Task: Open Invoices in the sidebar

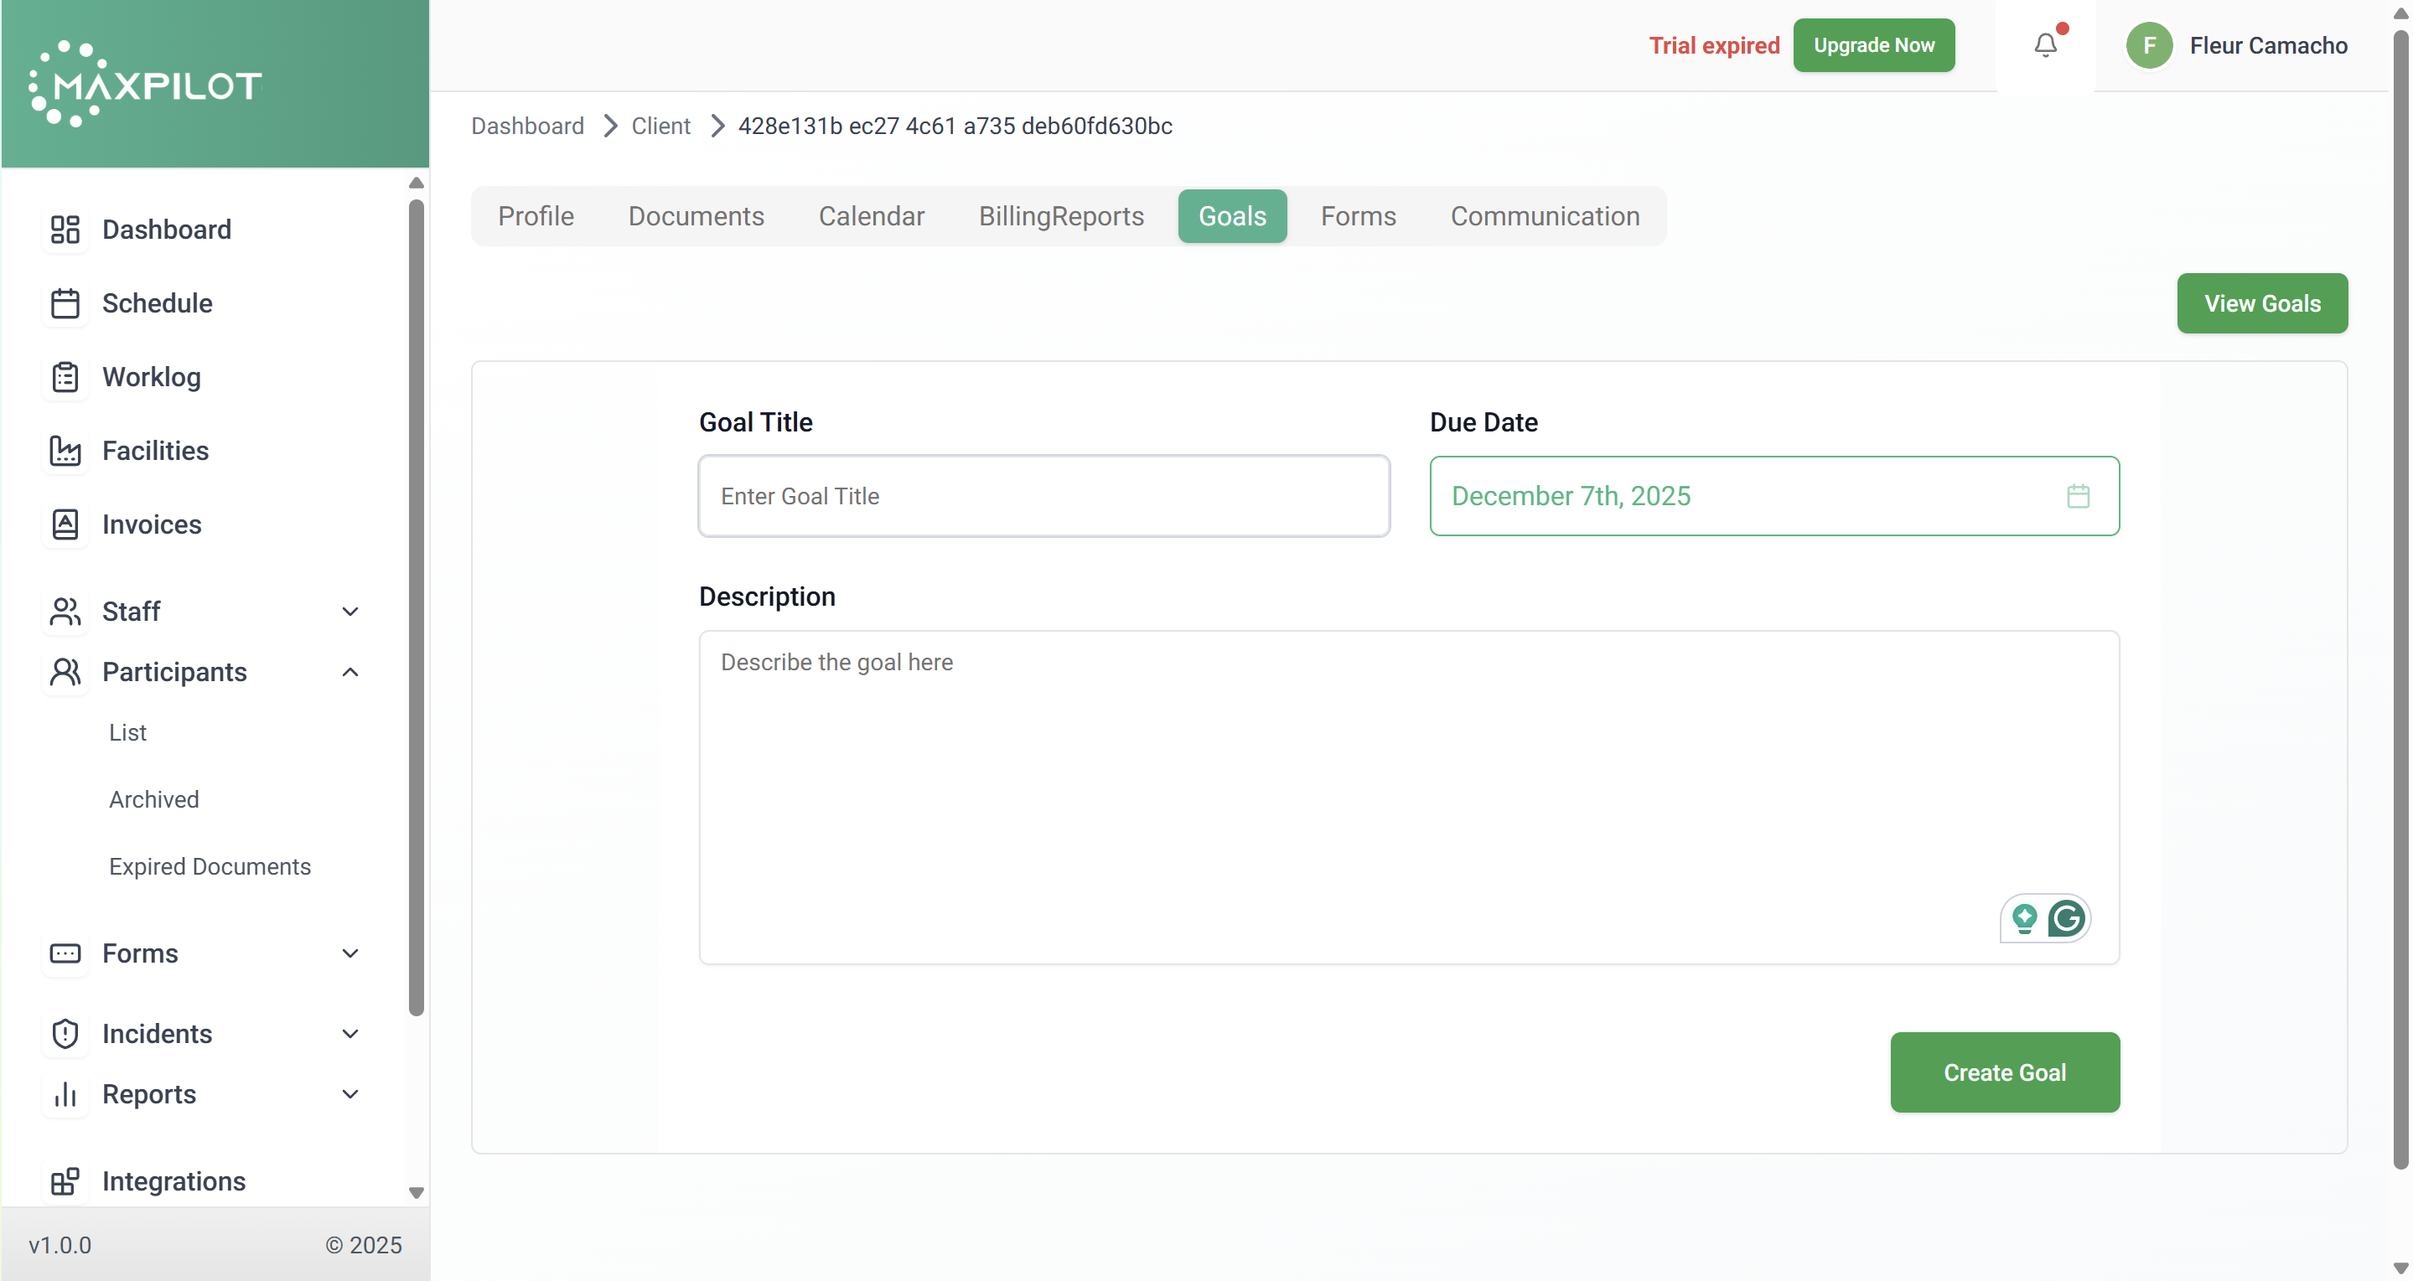Action: pyautogui.click(x=151, y=524)
